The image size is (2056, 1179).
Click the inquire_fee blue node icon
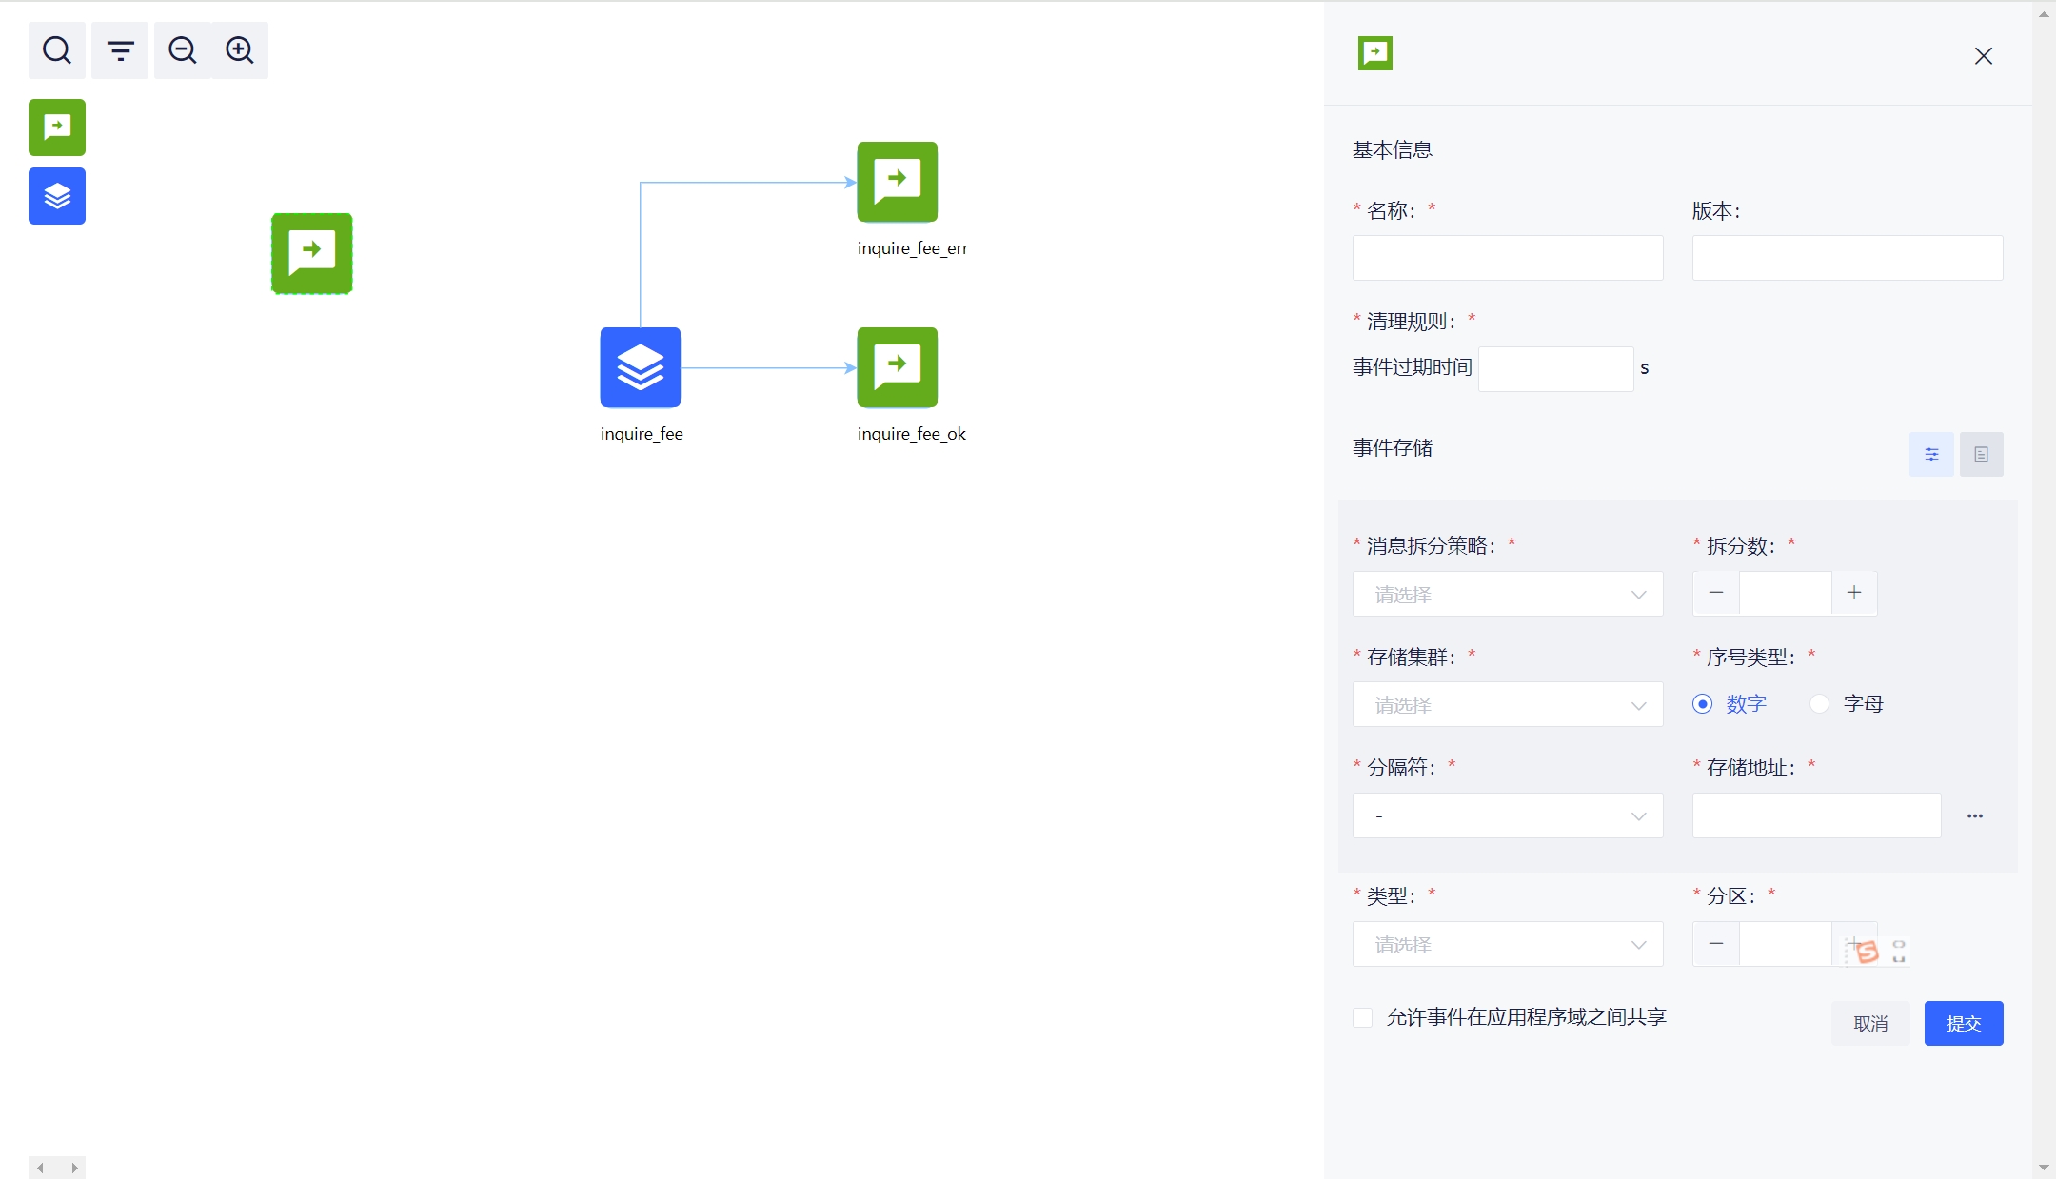(x=641, y=367)
